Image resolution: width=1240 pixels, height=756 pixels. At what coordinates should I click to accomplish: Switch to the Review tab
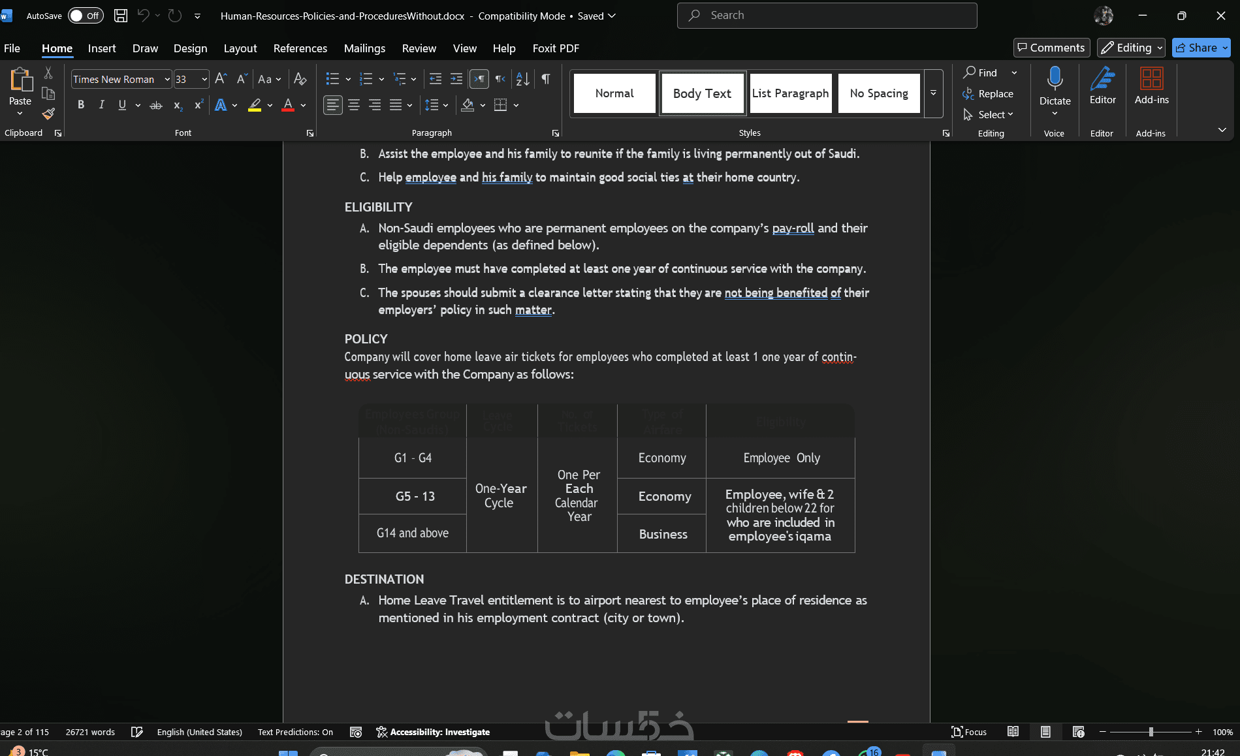point(419,48)
